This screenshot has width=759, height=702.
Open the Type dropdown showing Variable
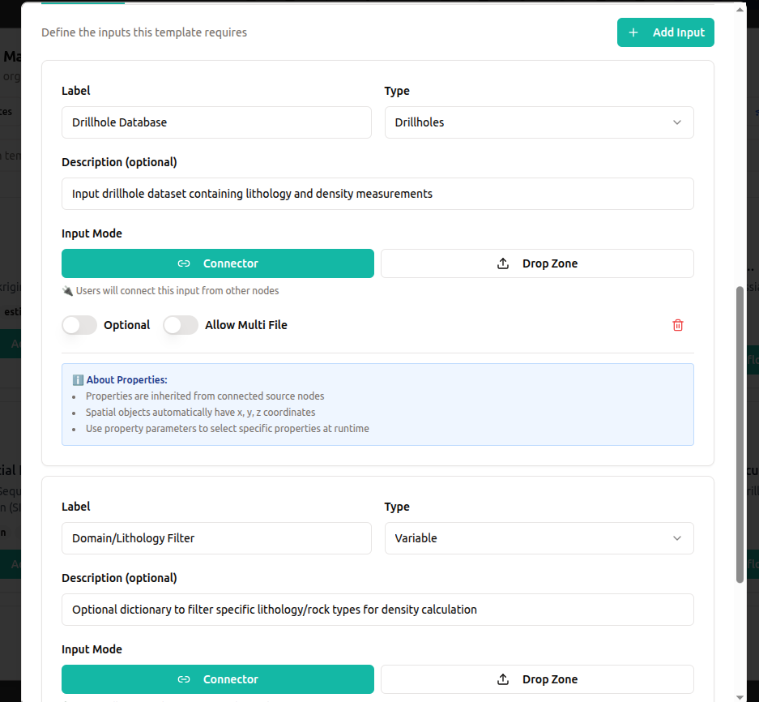(539, 537)
